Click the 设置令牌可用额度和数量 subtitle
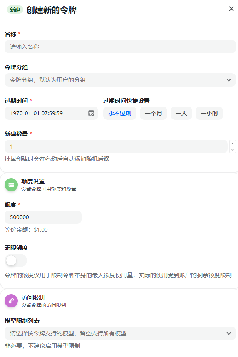238x357 pixels. [x=49, y=189]
